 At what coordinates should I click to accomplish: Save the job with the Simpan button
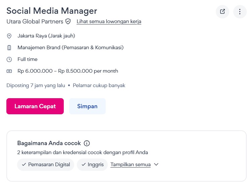87,106
